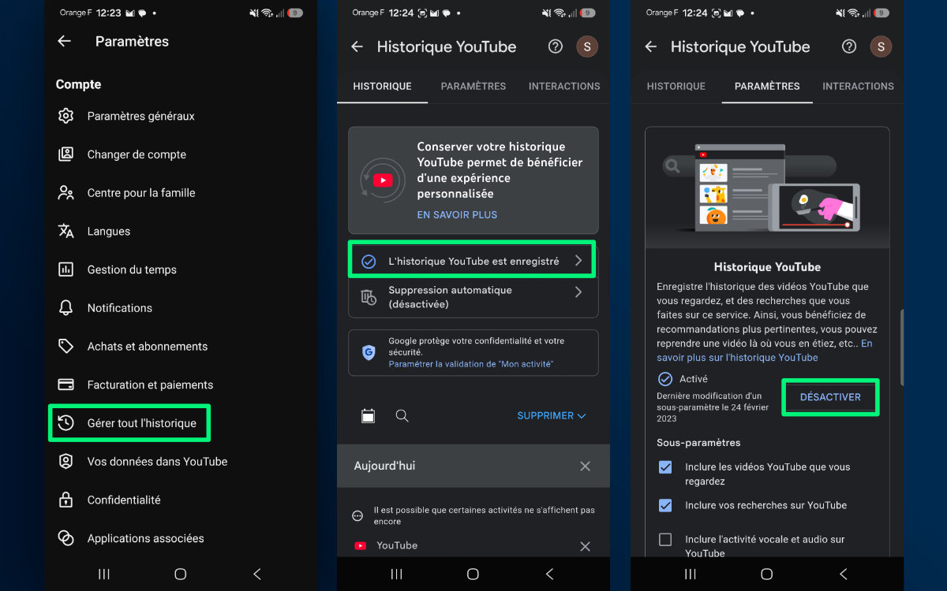Expand L'historique YouTube est enregistré chevron
The height and width of the screenshot is (591, 947).
click(578, 261)
